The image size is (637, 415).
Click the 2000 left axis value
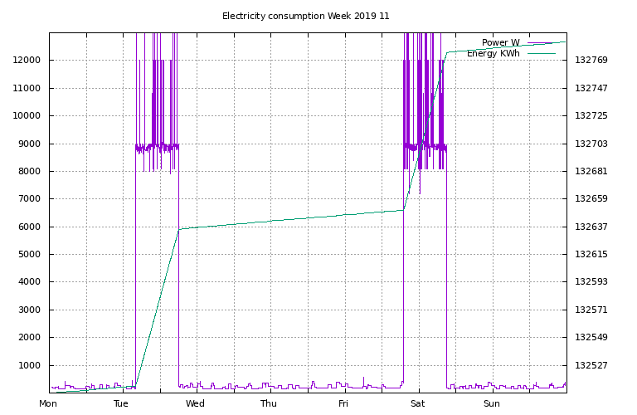[30, 337]
